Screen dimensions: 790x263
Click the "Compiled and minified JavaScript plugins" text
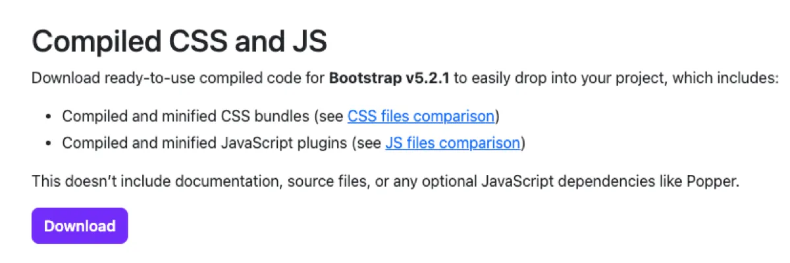[204, 143]
